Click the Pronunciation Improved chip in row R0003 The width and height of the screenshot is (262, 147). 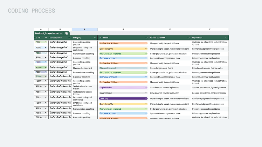[x=123, y=54]
